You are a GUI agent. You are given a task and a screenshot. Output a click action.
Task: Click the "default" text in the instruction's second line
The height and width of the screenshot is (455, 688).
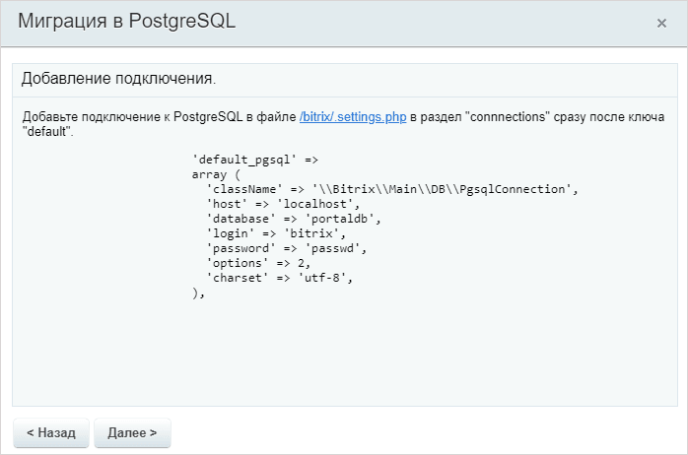tap(46, 132)
